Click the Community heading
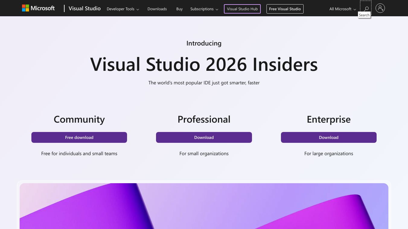408x229 pixels. (79, 119)
